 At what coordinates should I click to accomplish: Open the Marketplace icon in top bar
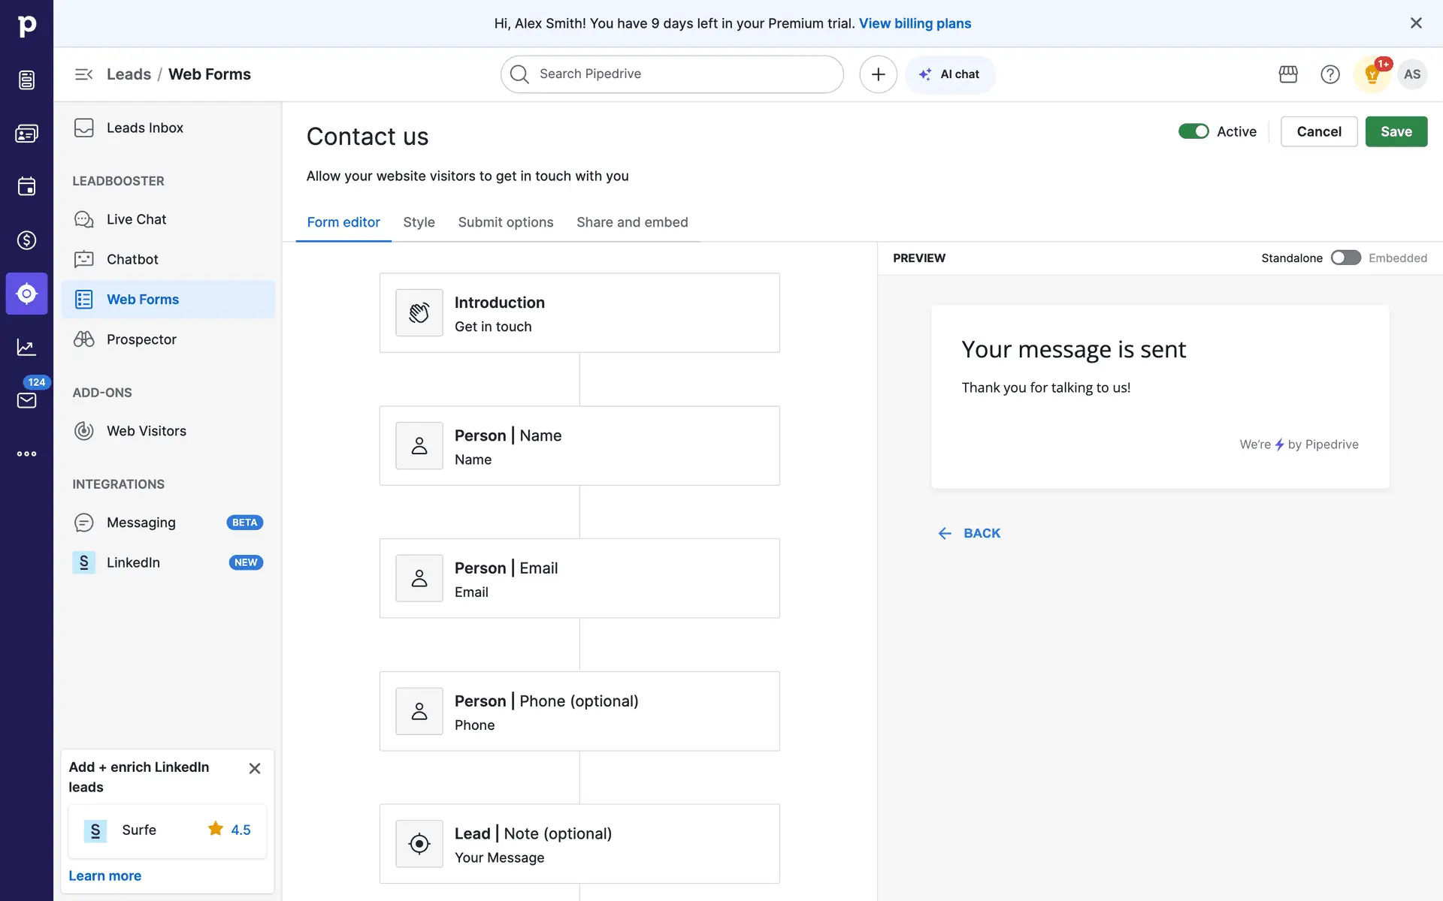click(x=1288, y=74)
